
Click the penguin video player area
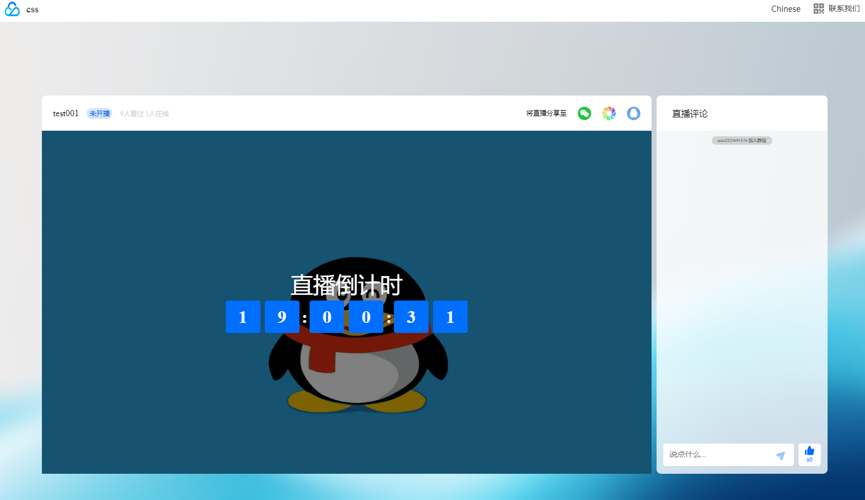(346, 302)
